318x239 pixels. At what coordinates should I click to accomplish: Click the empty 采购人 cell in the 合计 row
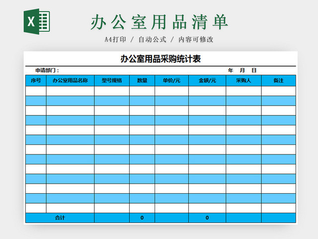tap(243, 218)
